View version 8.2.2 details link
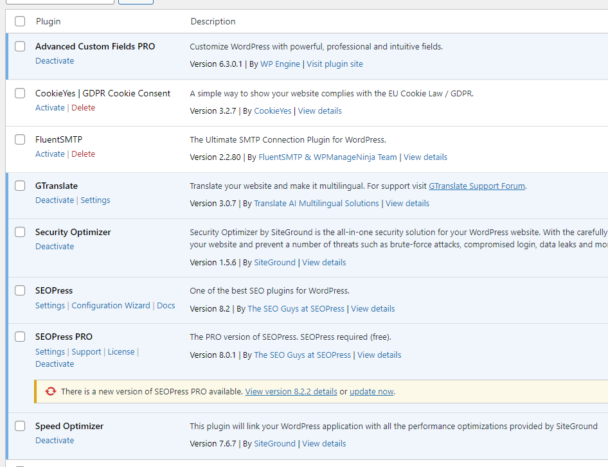The image size is (608, 467). (x=291, y=391)
